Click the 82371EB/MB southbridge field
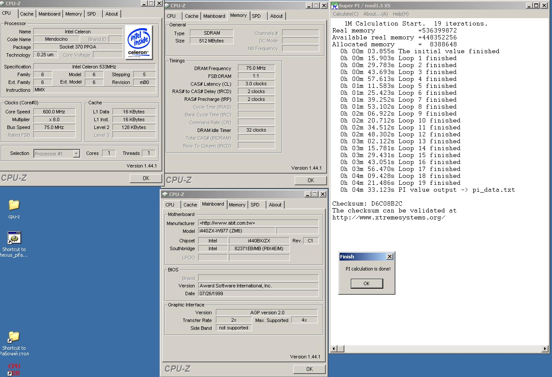The height and width of the screenshot is (377, 552). pos(259,248)
